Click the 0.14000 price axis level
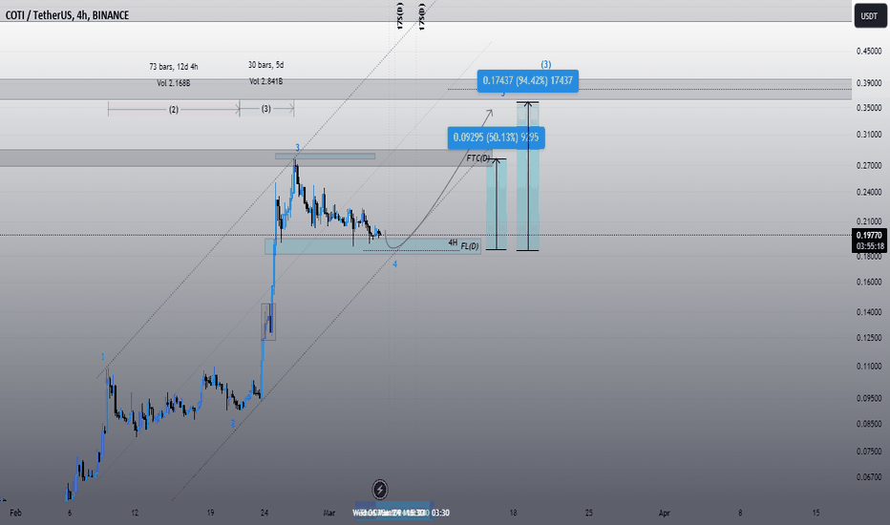 (x=869, y=312)
